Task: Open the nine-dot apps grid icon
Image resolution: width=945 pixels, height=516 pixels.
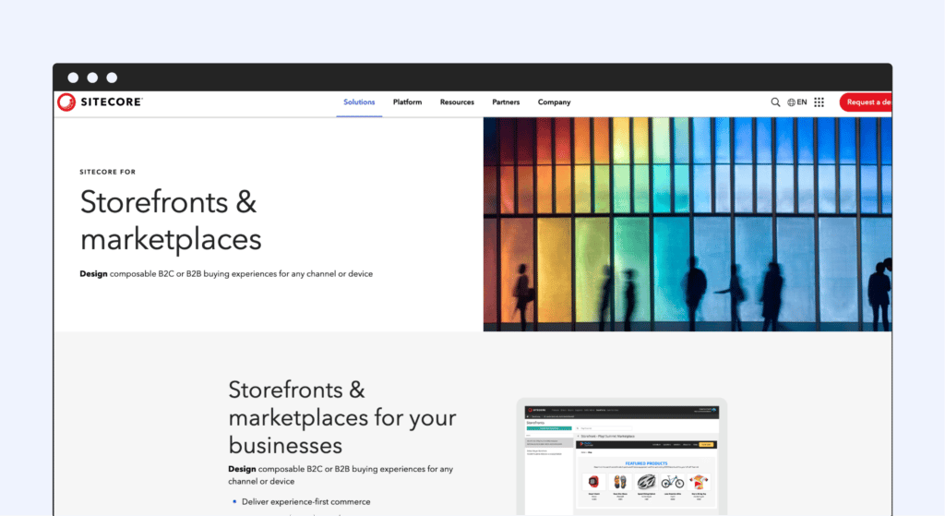Action: click(819, 102)
